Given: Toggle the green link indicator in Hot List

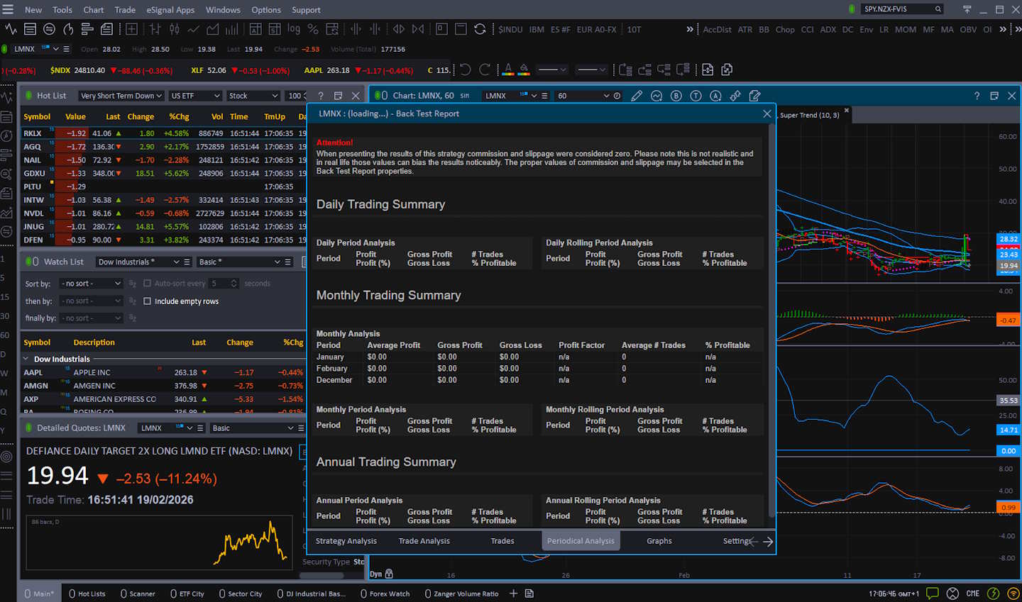Looking at the screenshot, I should 28,96.
